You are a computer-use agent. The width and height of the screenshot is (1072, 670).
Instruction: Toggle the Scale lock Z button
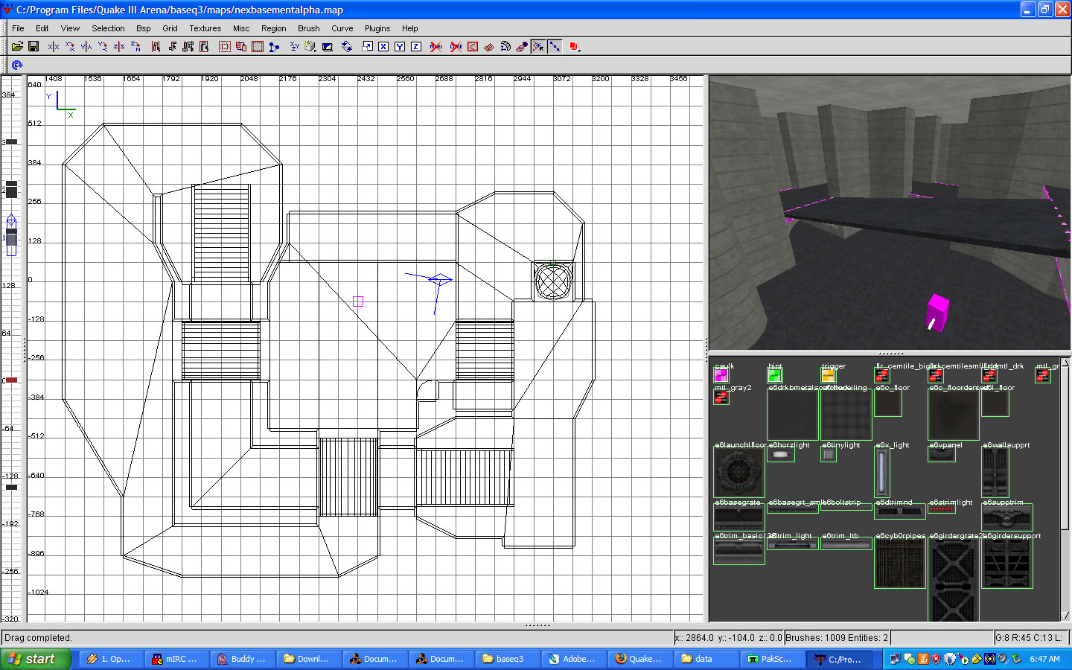click(416, 46)
